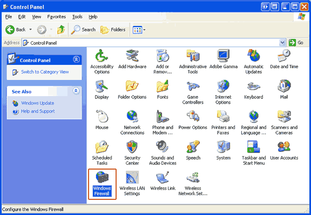This screenshot has height=215, width=311.
Task: Switch to Category View
Action: pyautogui.click(x=45, y=72)
